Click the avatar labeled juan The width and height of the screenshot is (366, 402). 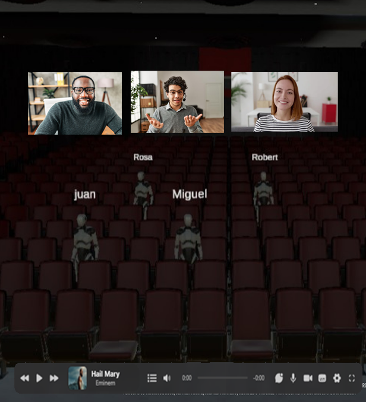(84, 240)
